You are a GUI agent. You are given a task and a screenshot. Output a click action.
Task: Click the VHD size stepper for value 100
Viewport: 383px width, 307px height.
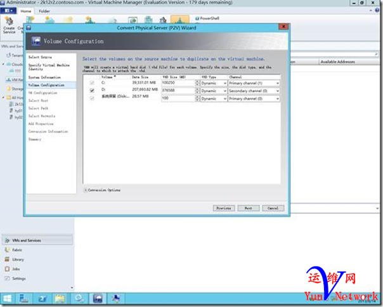(x=197, y=98)
